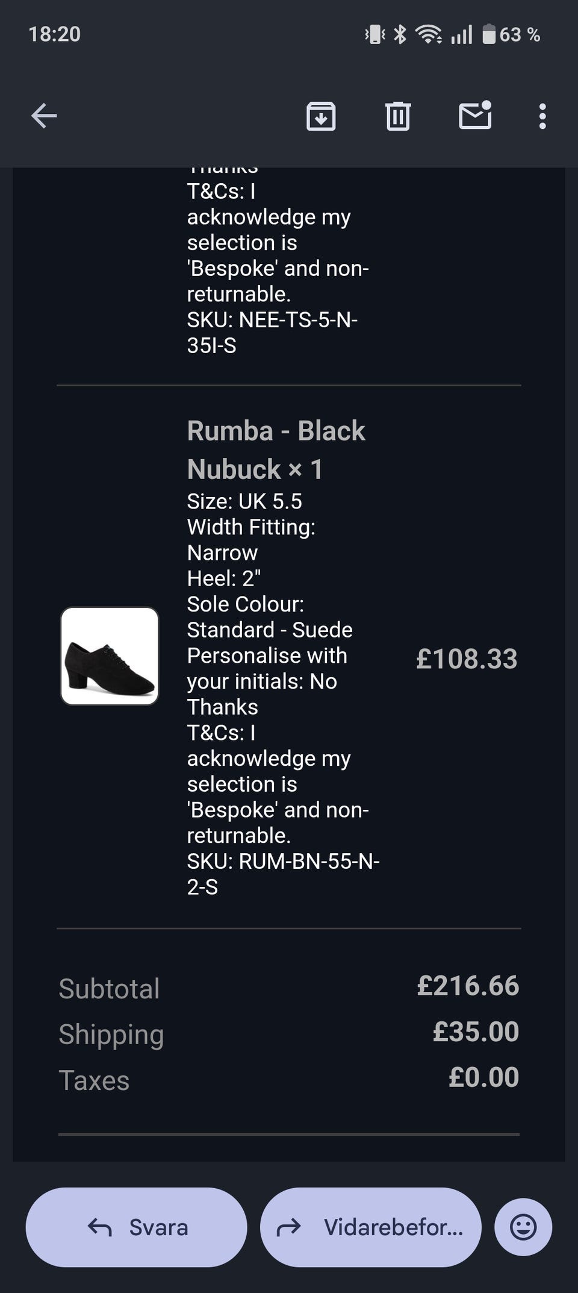This screenshot has width=578, height=1293.
Task: Open the three-dot more options menu
Action: [x=542, y=116]
